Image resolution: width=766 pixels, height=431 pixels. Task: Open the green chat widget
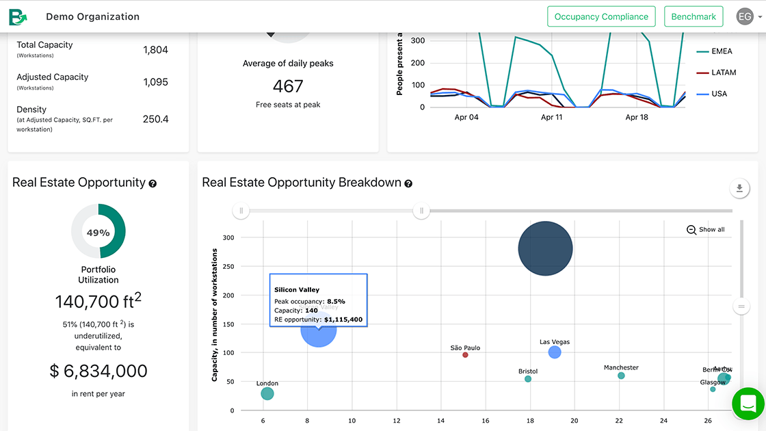[x=748, y=402]
